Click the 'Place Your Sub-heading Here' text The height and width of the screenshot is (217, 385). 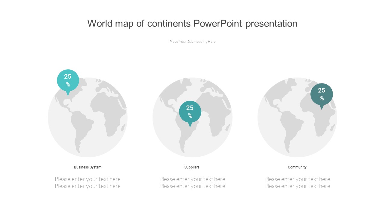pyautogui.click(x=192, y=42)
